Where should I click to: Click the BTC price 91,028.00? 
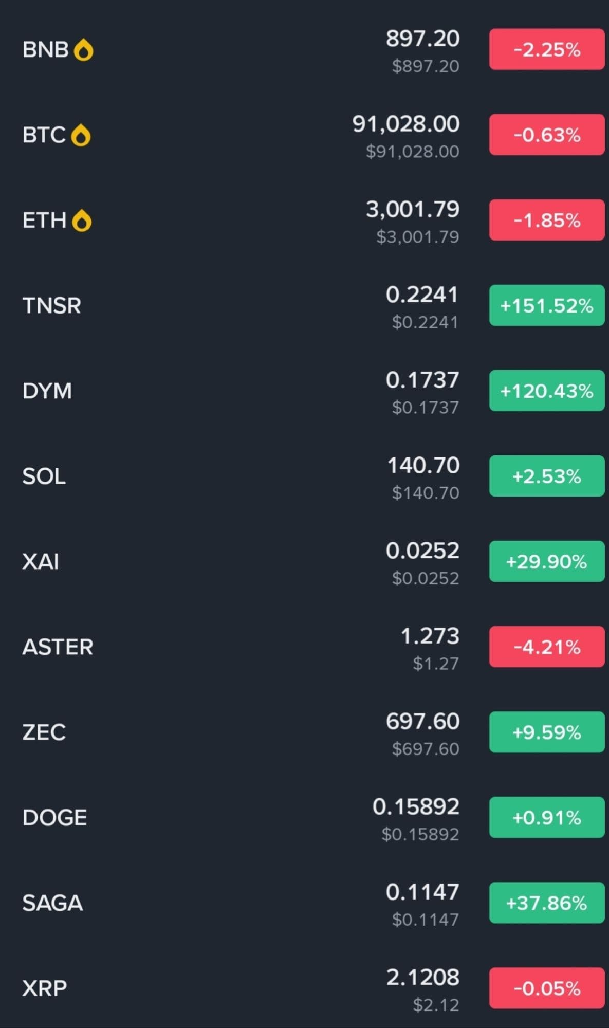tap(405, 124)
